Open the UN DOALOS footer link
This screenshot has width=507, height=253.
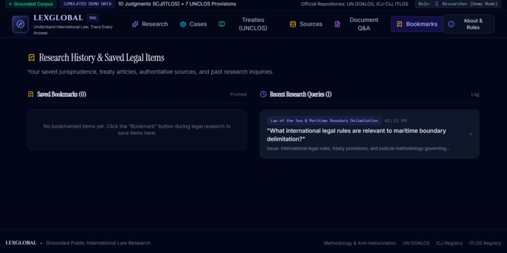coord(416,243)
